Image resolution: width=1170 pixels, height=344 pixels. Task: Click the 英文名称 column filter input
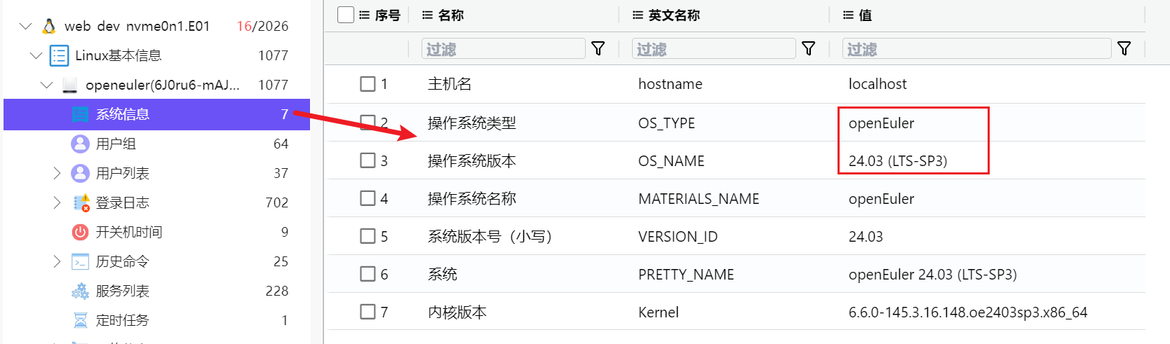coord(714,48)
